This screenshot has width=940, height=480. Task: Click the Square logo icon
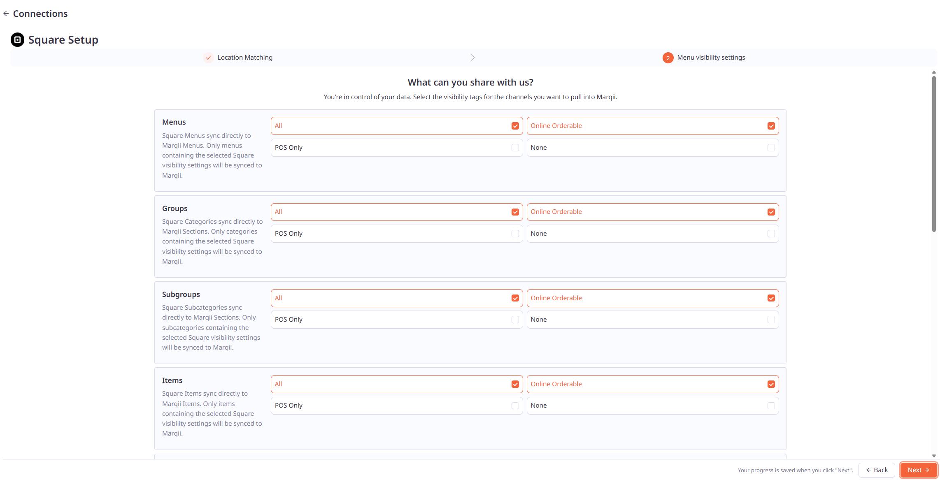(x=17, y=39)
